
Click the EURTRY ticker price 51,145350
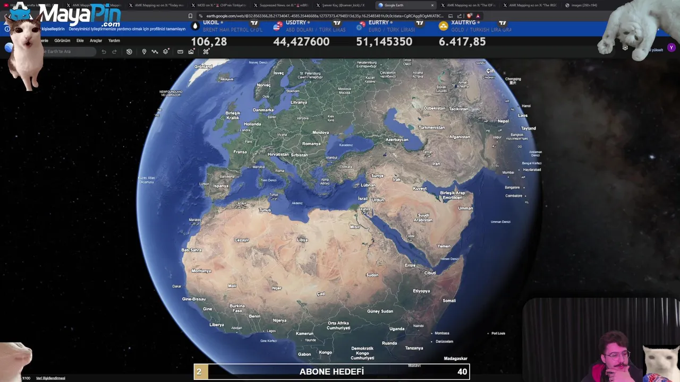pos(384,41)
